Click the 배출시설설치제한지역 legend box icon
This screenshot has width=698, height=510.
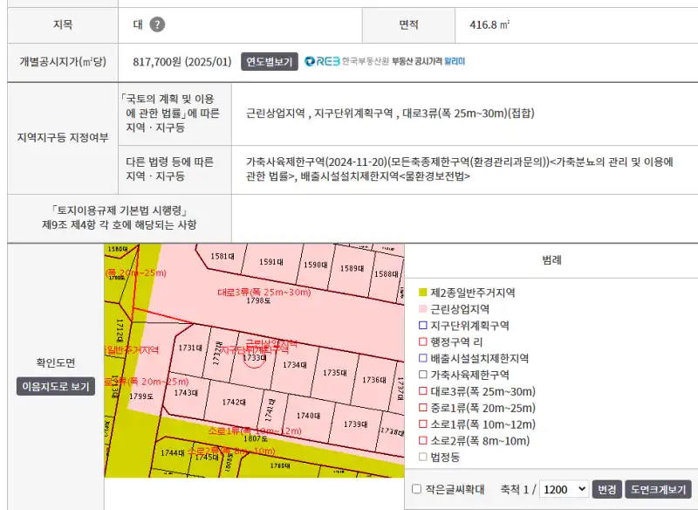pyautogui.click(x=423, y=358)
